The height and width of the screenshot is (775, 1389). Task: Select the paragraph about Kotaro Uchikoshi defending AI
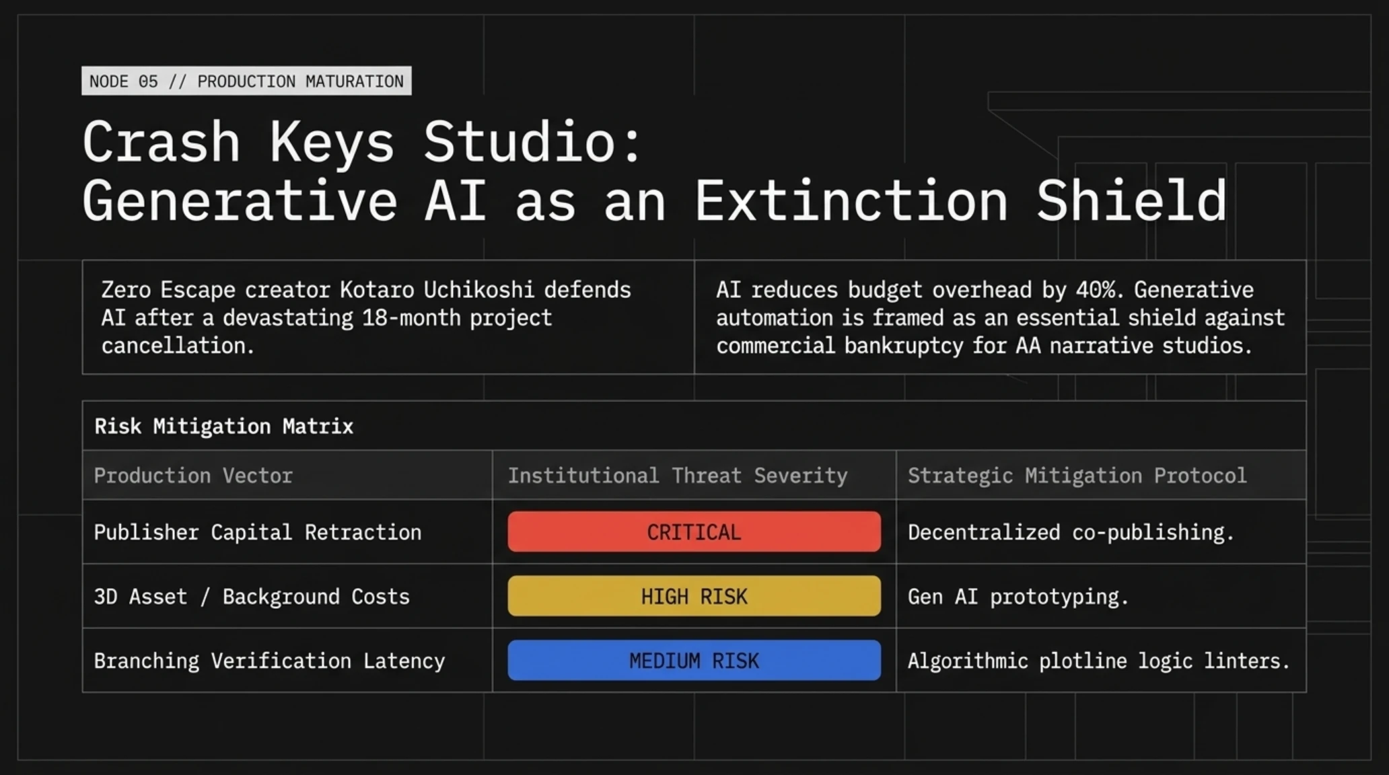tap(366, 318)
